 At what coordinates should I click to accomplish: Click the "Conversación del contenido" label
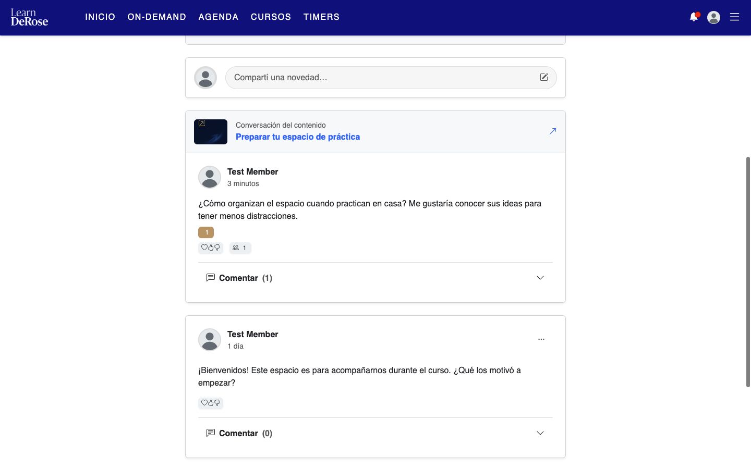[x=281, y=125]
